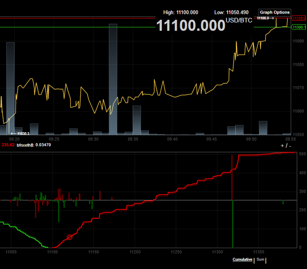This screenshot has width=307, height=269.
Task: Switch to the Sum depth view
Action: click(260, 259)
